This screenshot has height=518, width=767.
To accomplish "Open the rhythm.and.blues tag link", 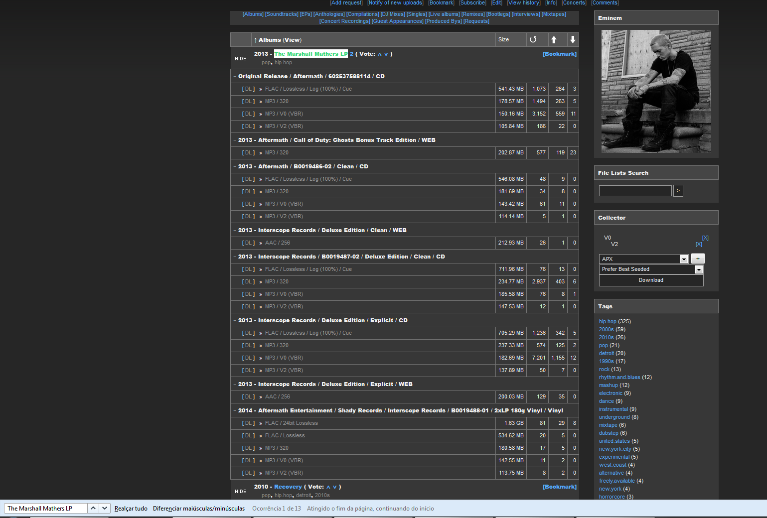I will pyautogui.click(x=619, y=377).
